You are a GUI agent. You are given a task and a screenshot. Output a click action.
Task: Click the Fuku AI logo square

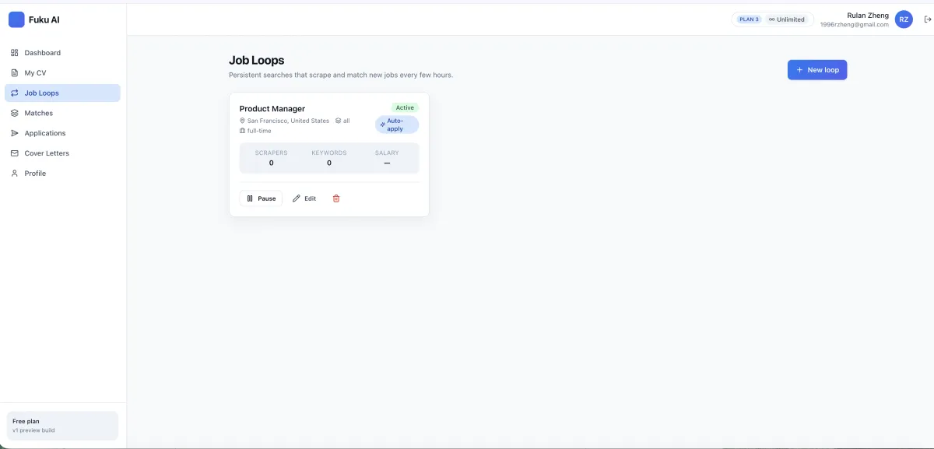click(16, 19)
